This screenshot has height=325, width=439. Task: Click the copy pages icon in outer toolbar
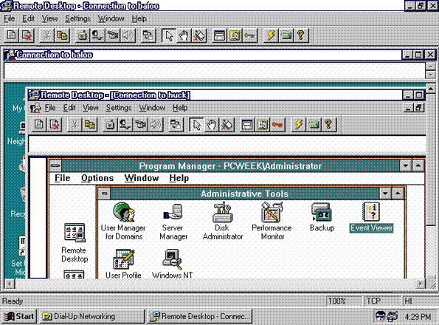pos(62,35)
